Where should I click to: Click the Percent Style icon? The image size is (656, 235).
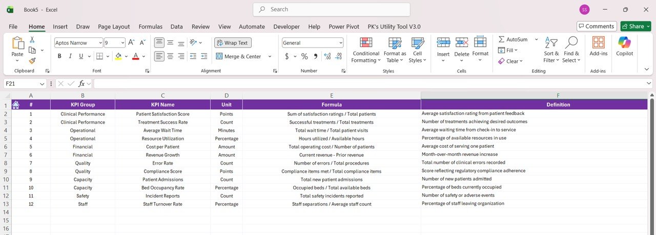304,57
